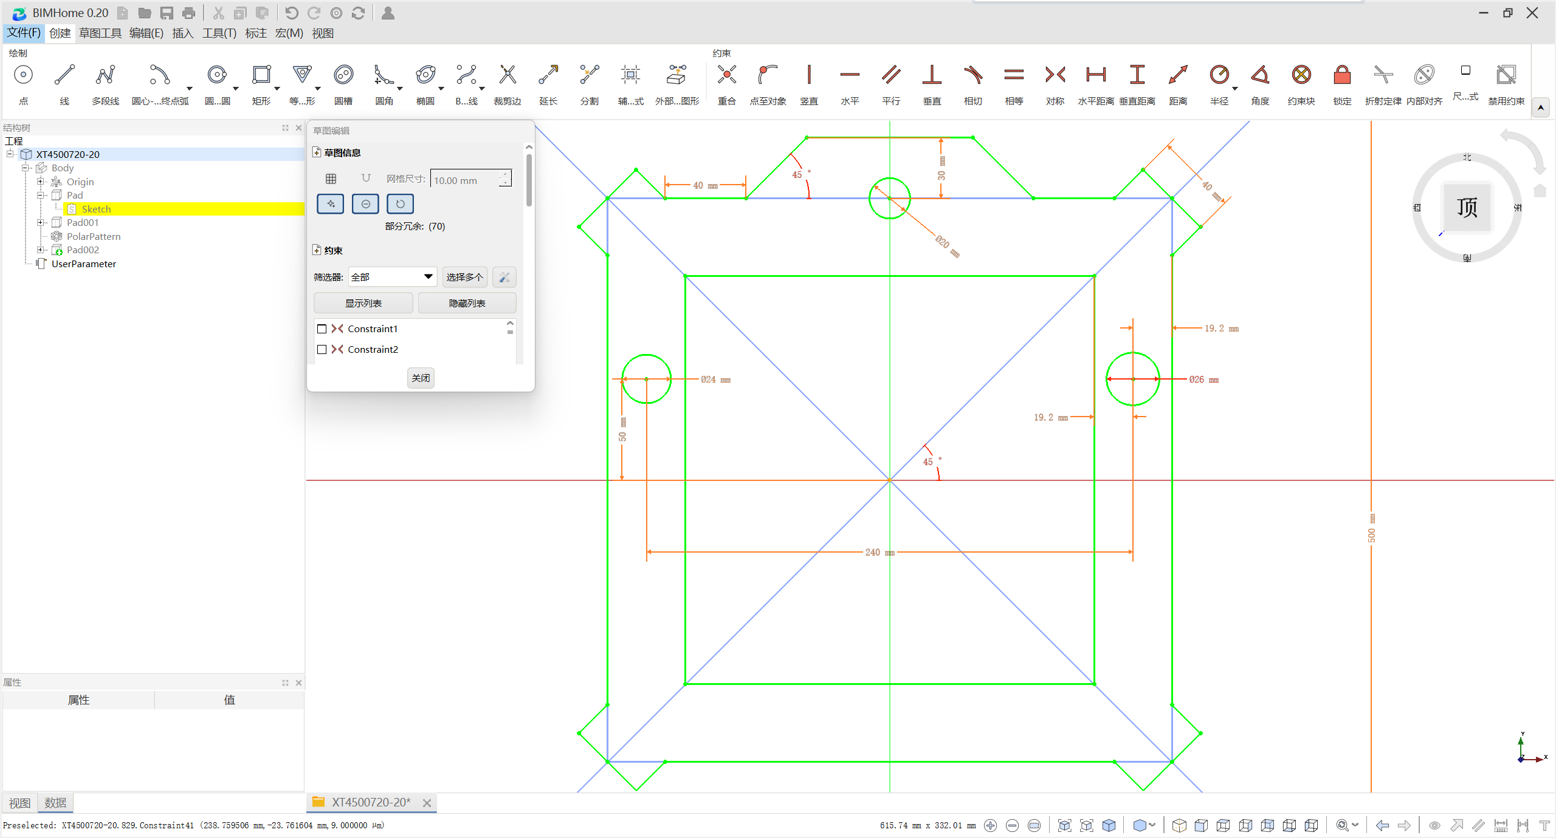Viewport: 1556px width, 838px height.
Task: Apply the coincident (重合) constraint
Action: 727,83
